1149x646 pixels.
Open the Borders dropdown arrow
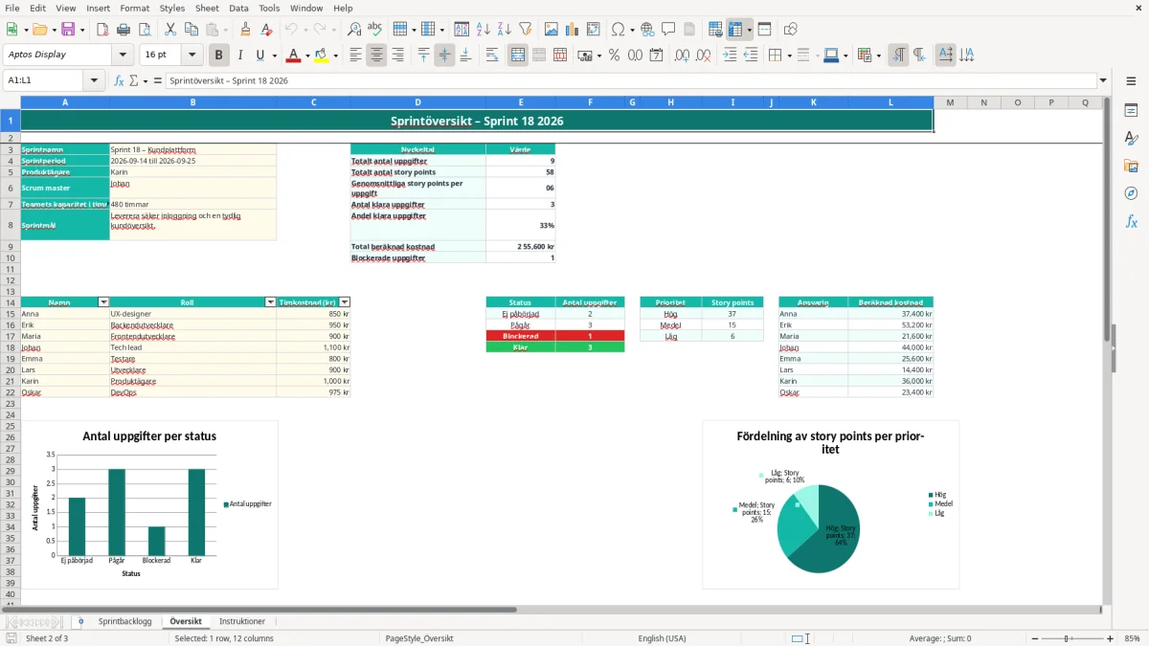coord(788,56)
